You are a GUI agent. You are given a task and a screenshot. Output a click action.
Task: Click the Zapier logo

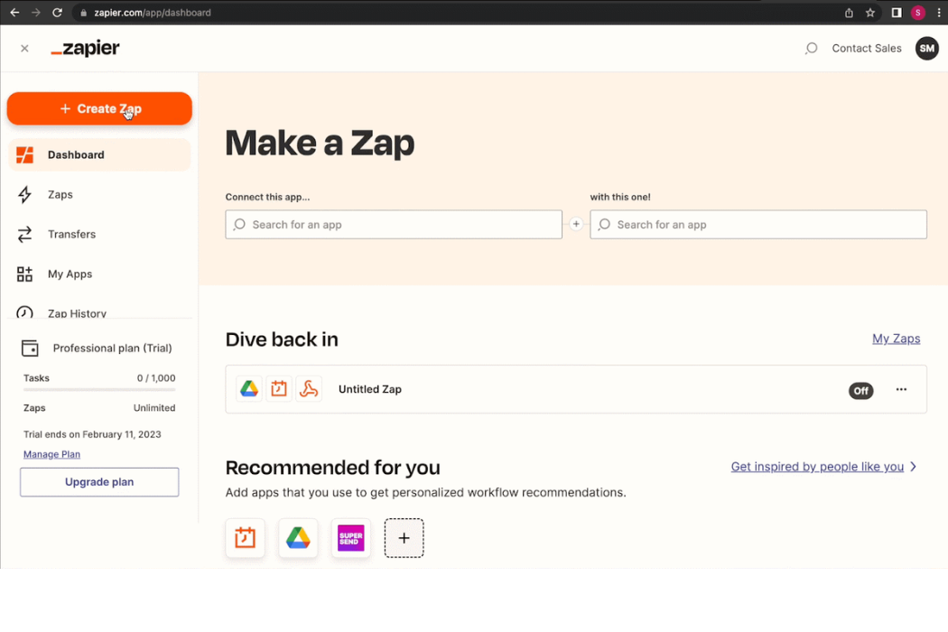coord(85,49)
